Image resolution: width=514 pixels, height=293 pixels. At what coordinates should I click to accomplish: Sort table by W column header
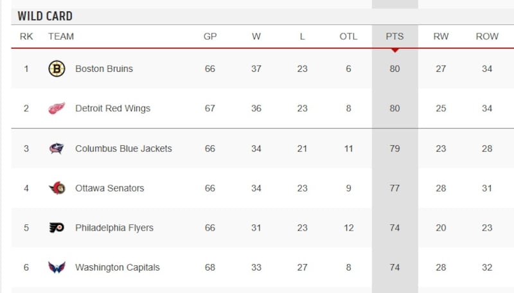click(256, 37)
